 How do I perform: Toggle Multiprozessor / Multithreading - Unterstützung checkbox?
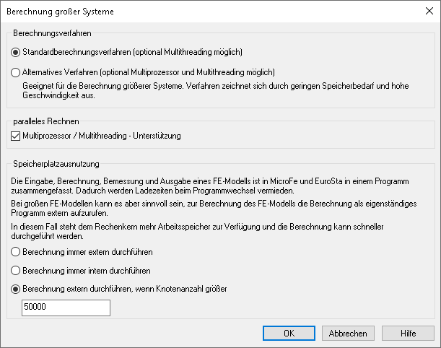(17, 135)
